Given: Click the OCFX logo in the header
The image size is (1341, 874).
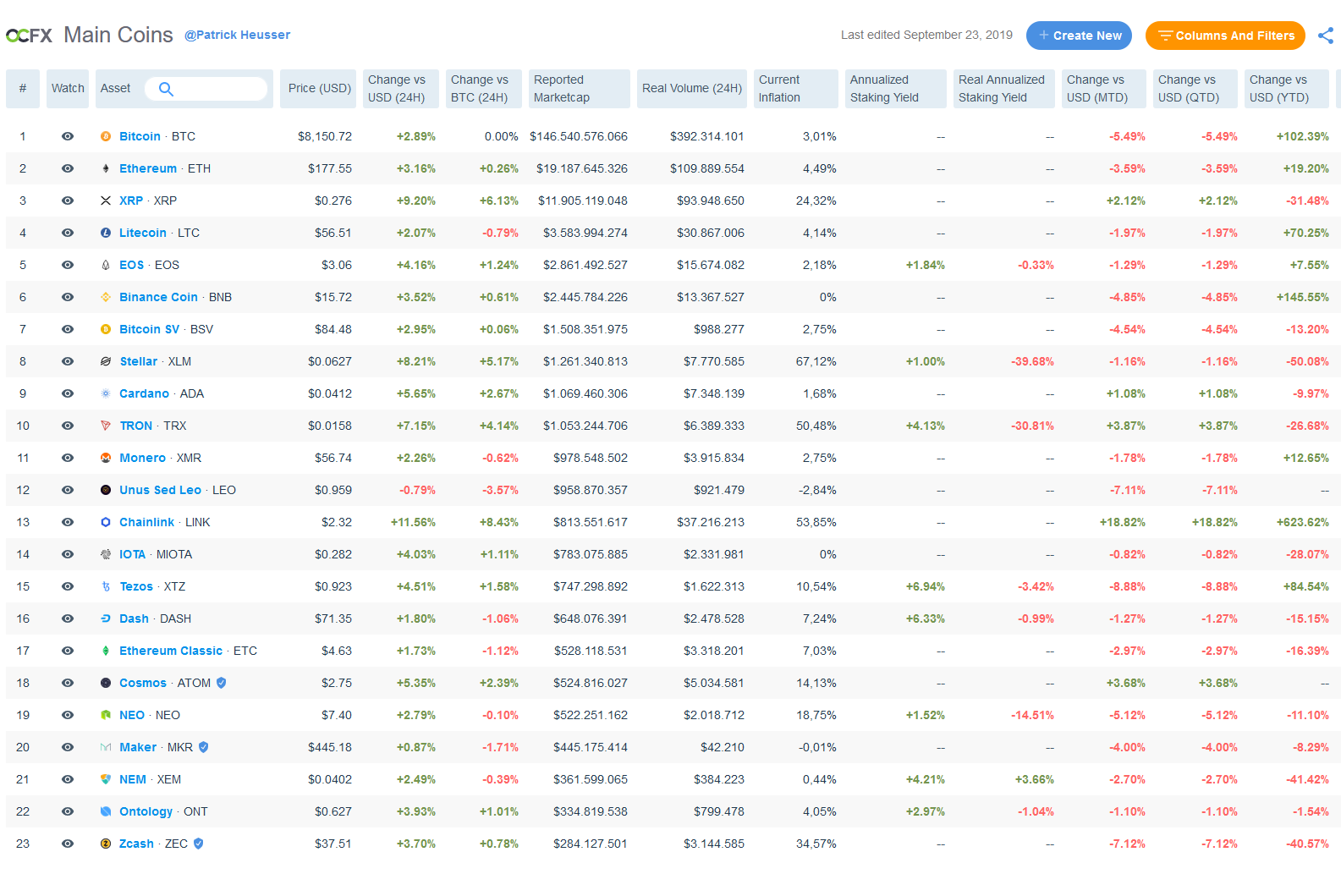Looking at the screenshot, I should coord(30,36).
